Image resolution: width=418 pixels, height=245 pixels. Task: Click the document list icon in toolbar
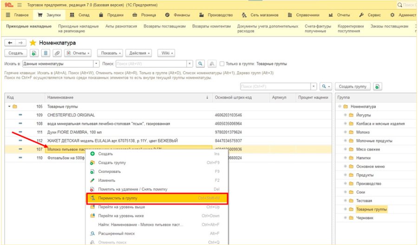[x=46, y=53]
